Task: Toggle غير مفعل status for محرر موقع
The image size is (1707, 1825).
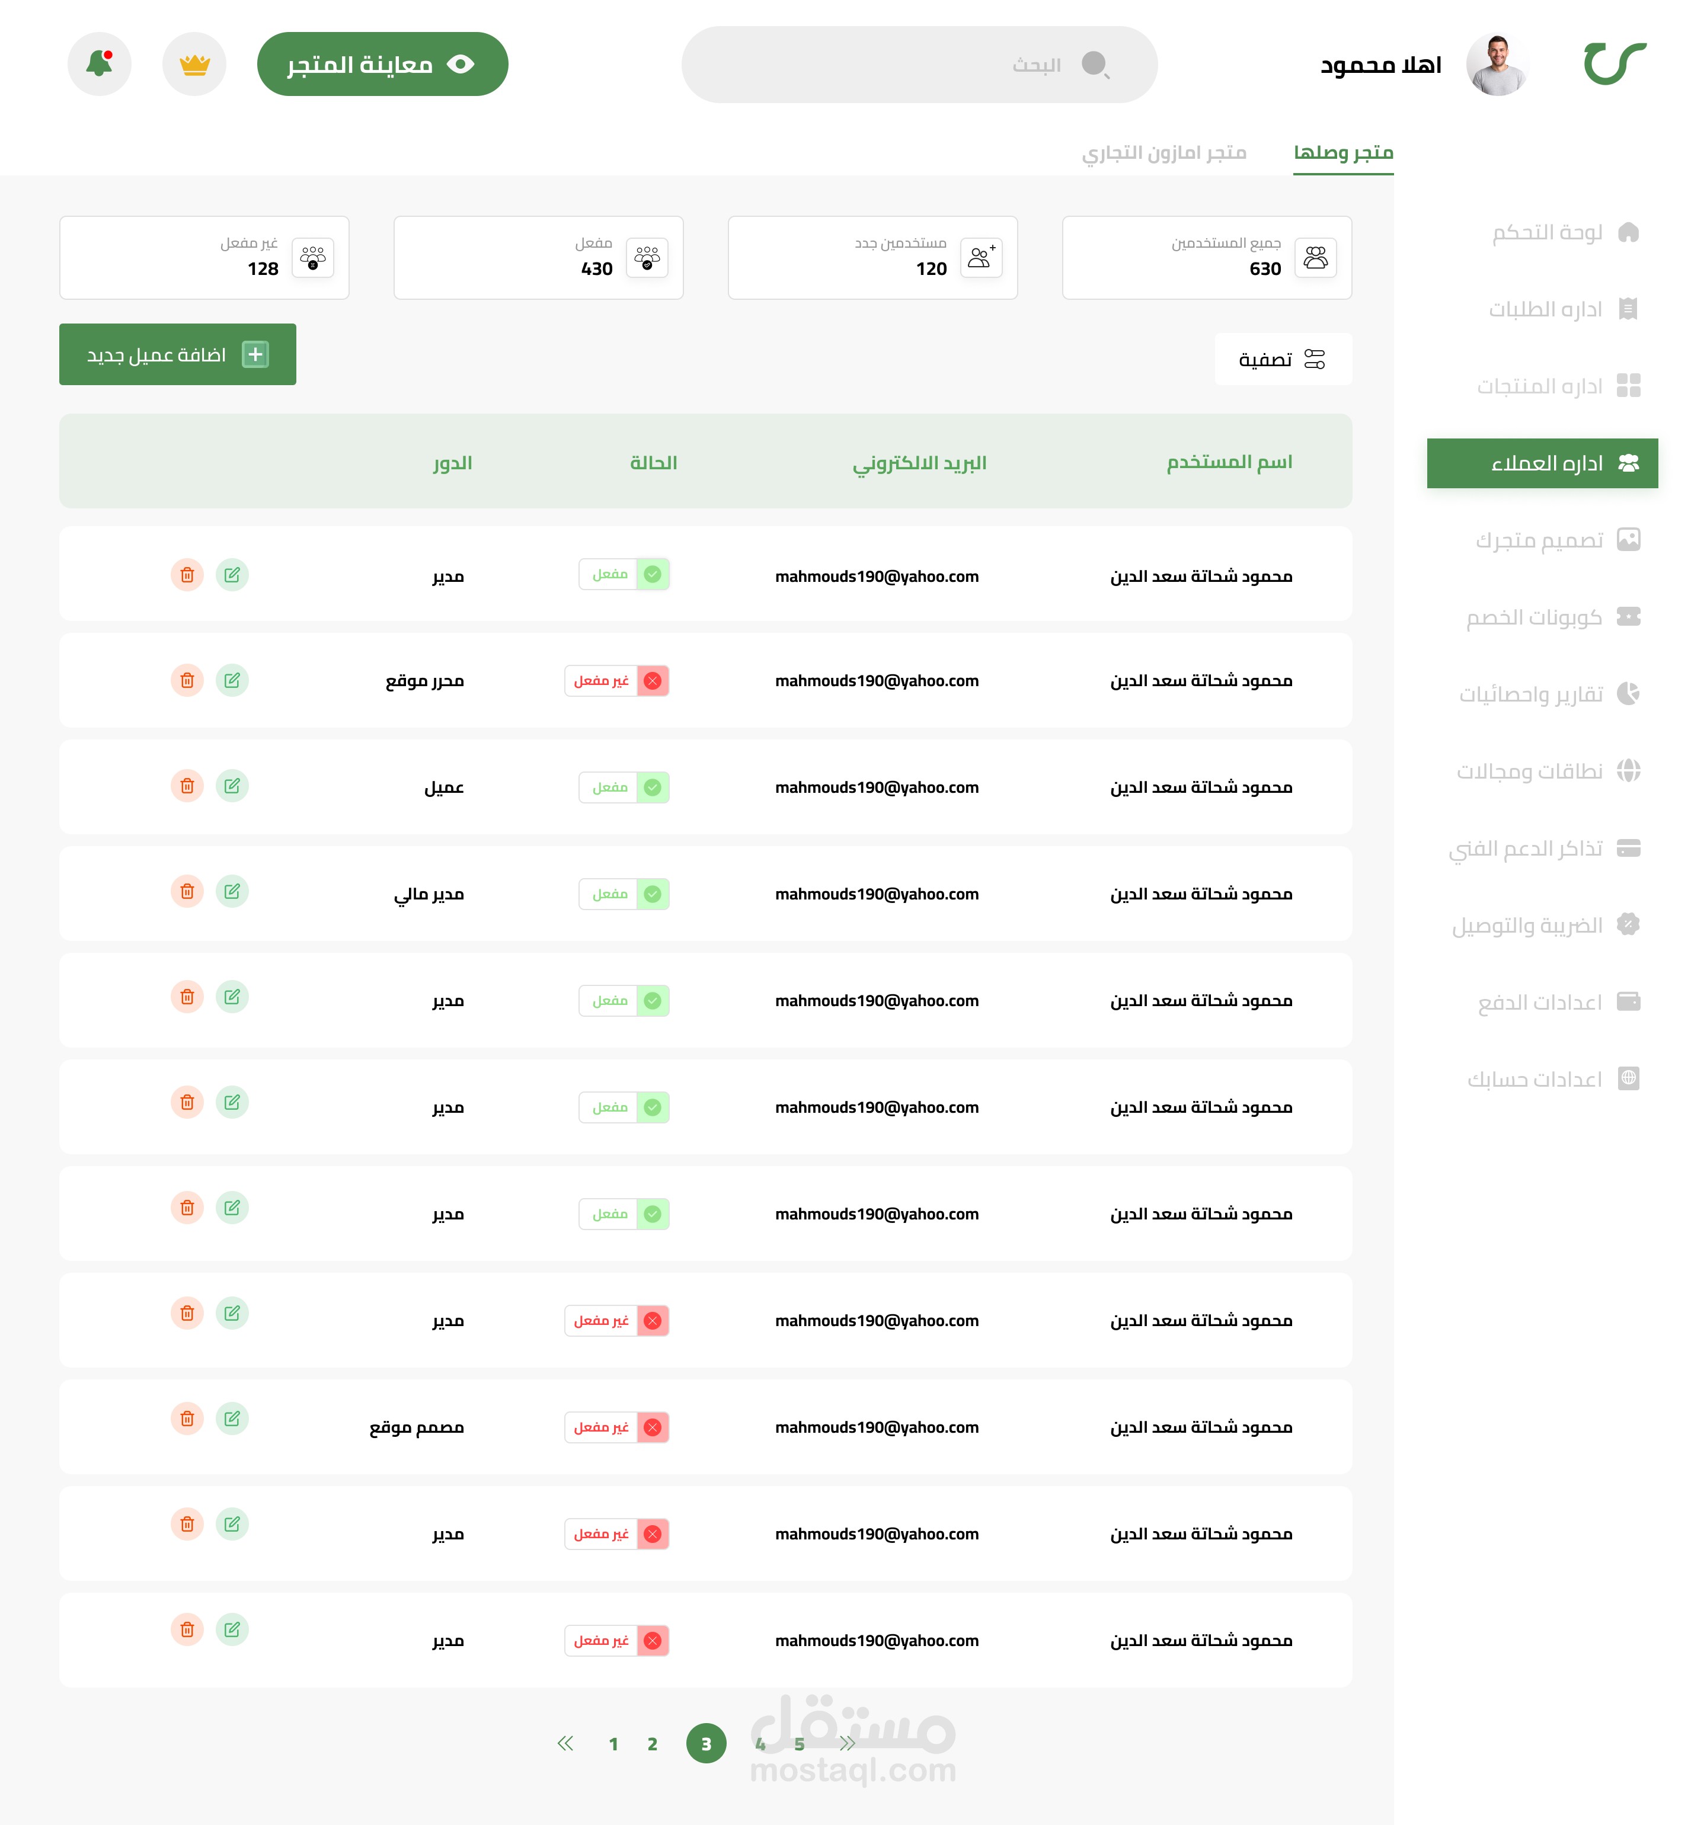Action: point(617,681)
